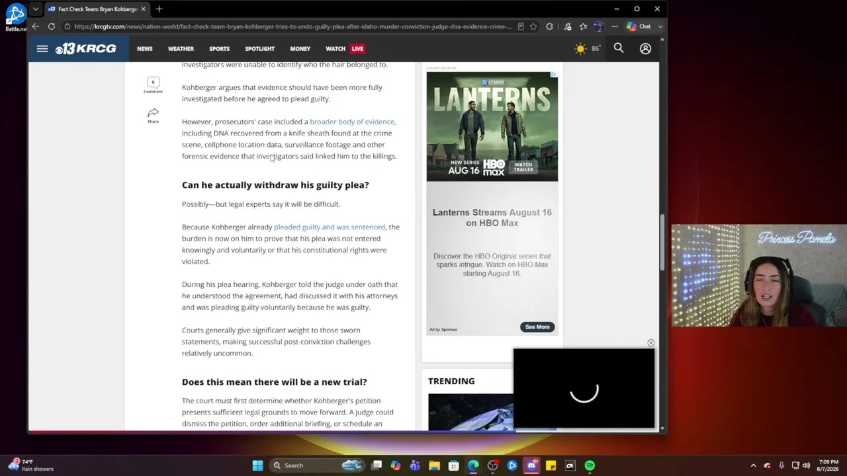This screenshot has height=476, width=847.
Task: Open OBS Studio from the taskbar
Action: pyautogui.click(x=492, y=465)
